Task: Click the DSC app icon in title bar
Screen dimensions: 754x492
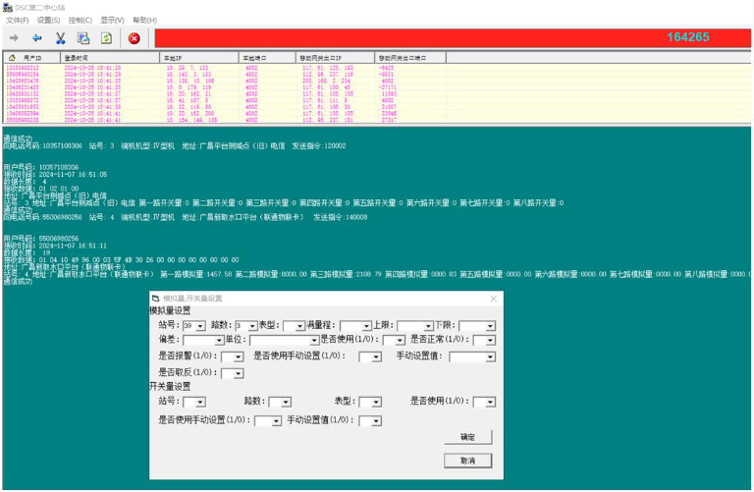Action: click(x=7, y=8)
